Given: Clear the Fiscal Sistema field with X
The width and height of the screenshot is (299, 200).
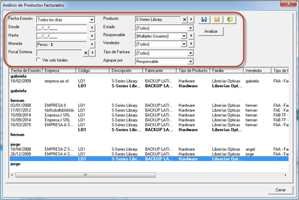Looking at the screenshot, I should 86,53.
